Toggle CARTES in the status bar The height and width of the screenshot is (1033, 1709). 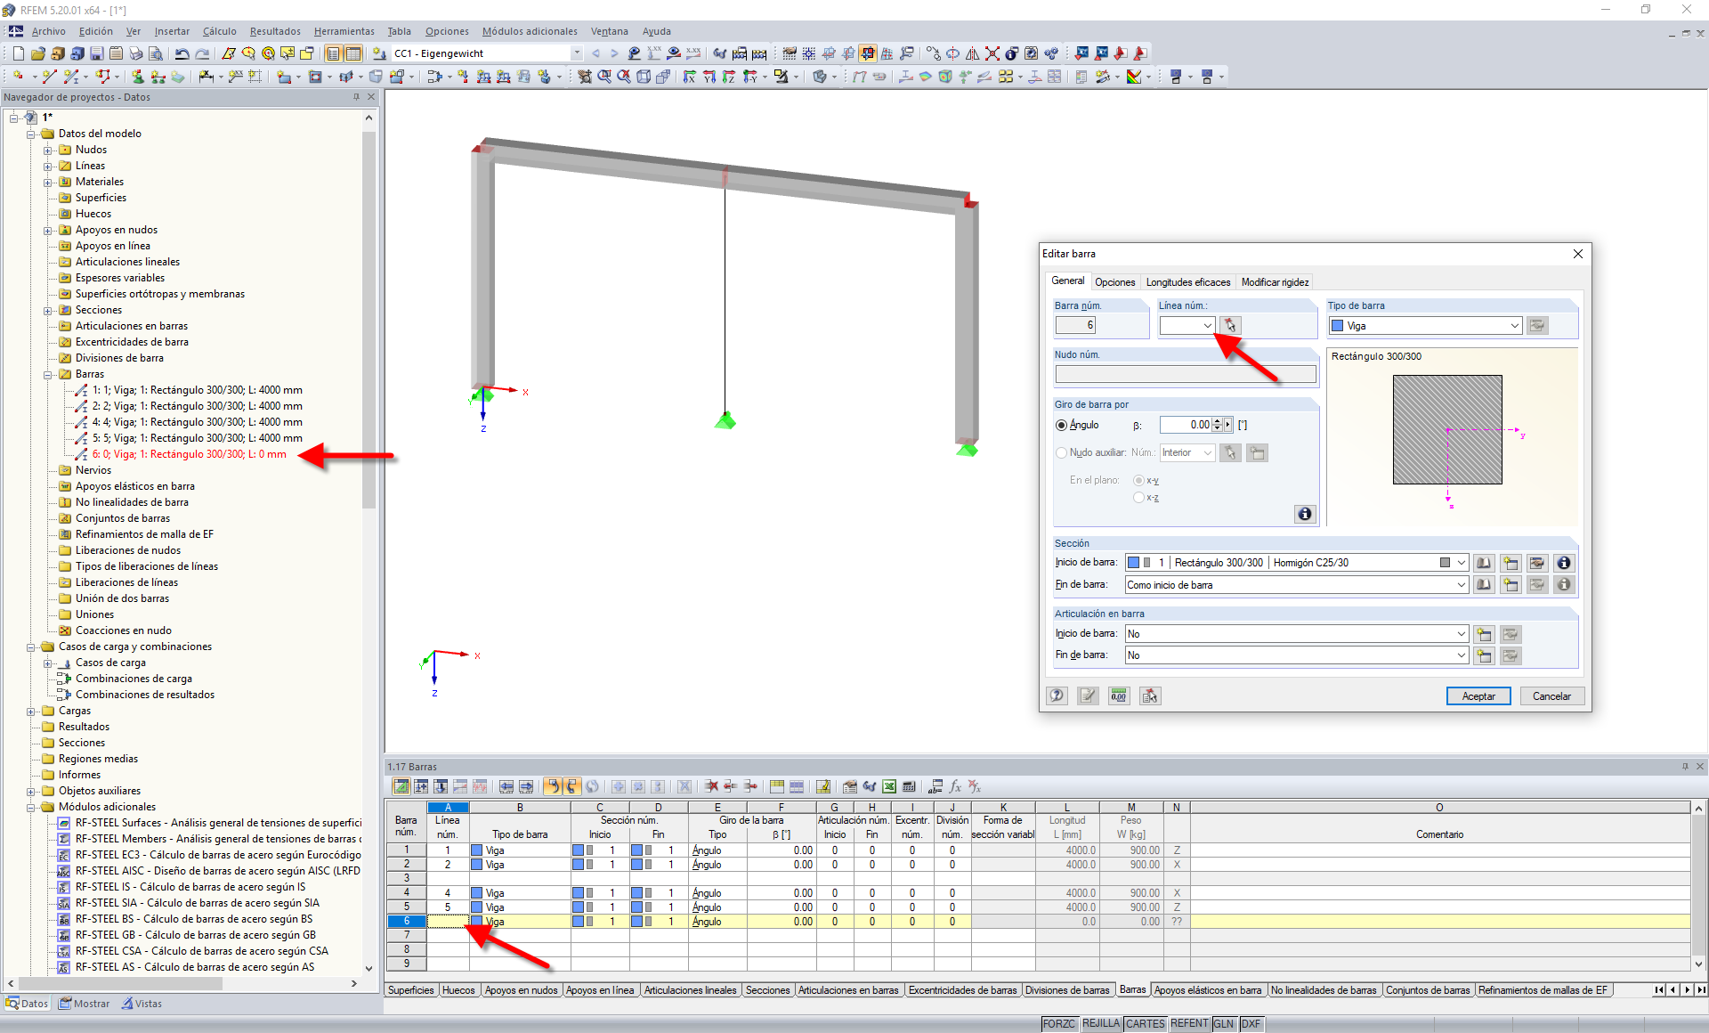[1145, 1024]
